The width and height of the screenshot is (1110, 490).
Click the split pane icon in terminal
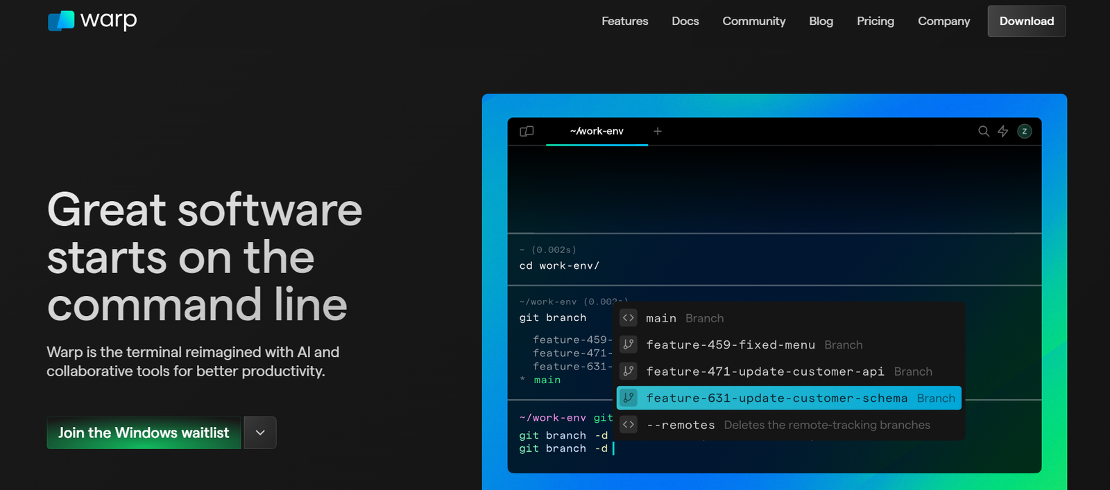tap(527, 131)
